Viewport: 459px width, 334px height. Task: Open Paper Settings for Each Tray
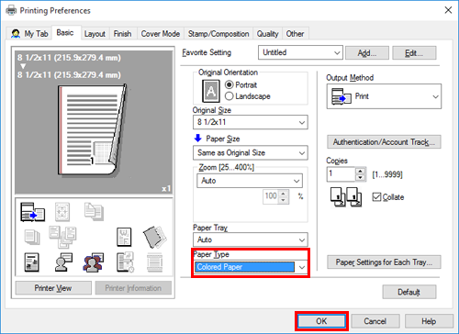[x=384, y=262]
